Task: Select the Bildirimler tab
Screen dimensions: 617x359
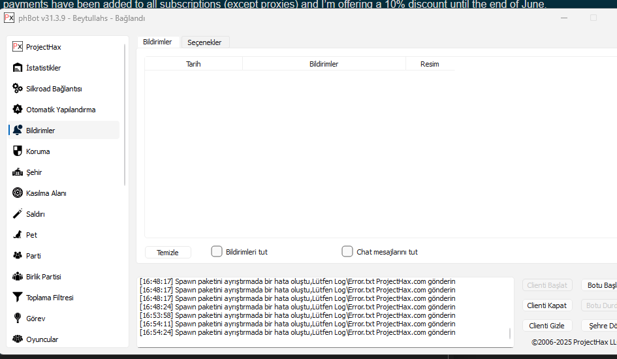Action: 157,42
